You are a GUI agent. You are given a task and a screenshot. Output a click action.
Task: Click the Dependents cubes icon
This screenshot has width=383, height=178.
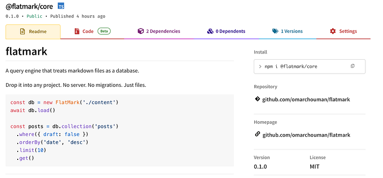210,31
